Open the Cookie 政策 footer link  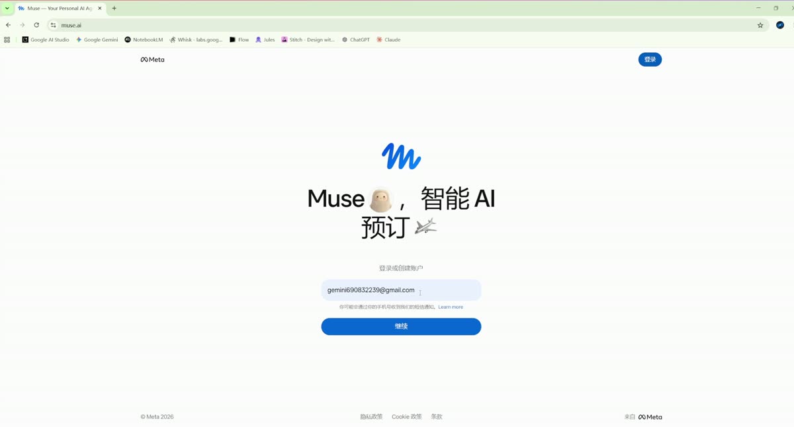(406, 417)
